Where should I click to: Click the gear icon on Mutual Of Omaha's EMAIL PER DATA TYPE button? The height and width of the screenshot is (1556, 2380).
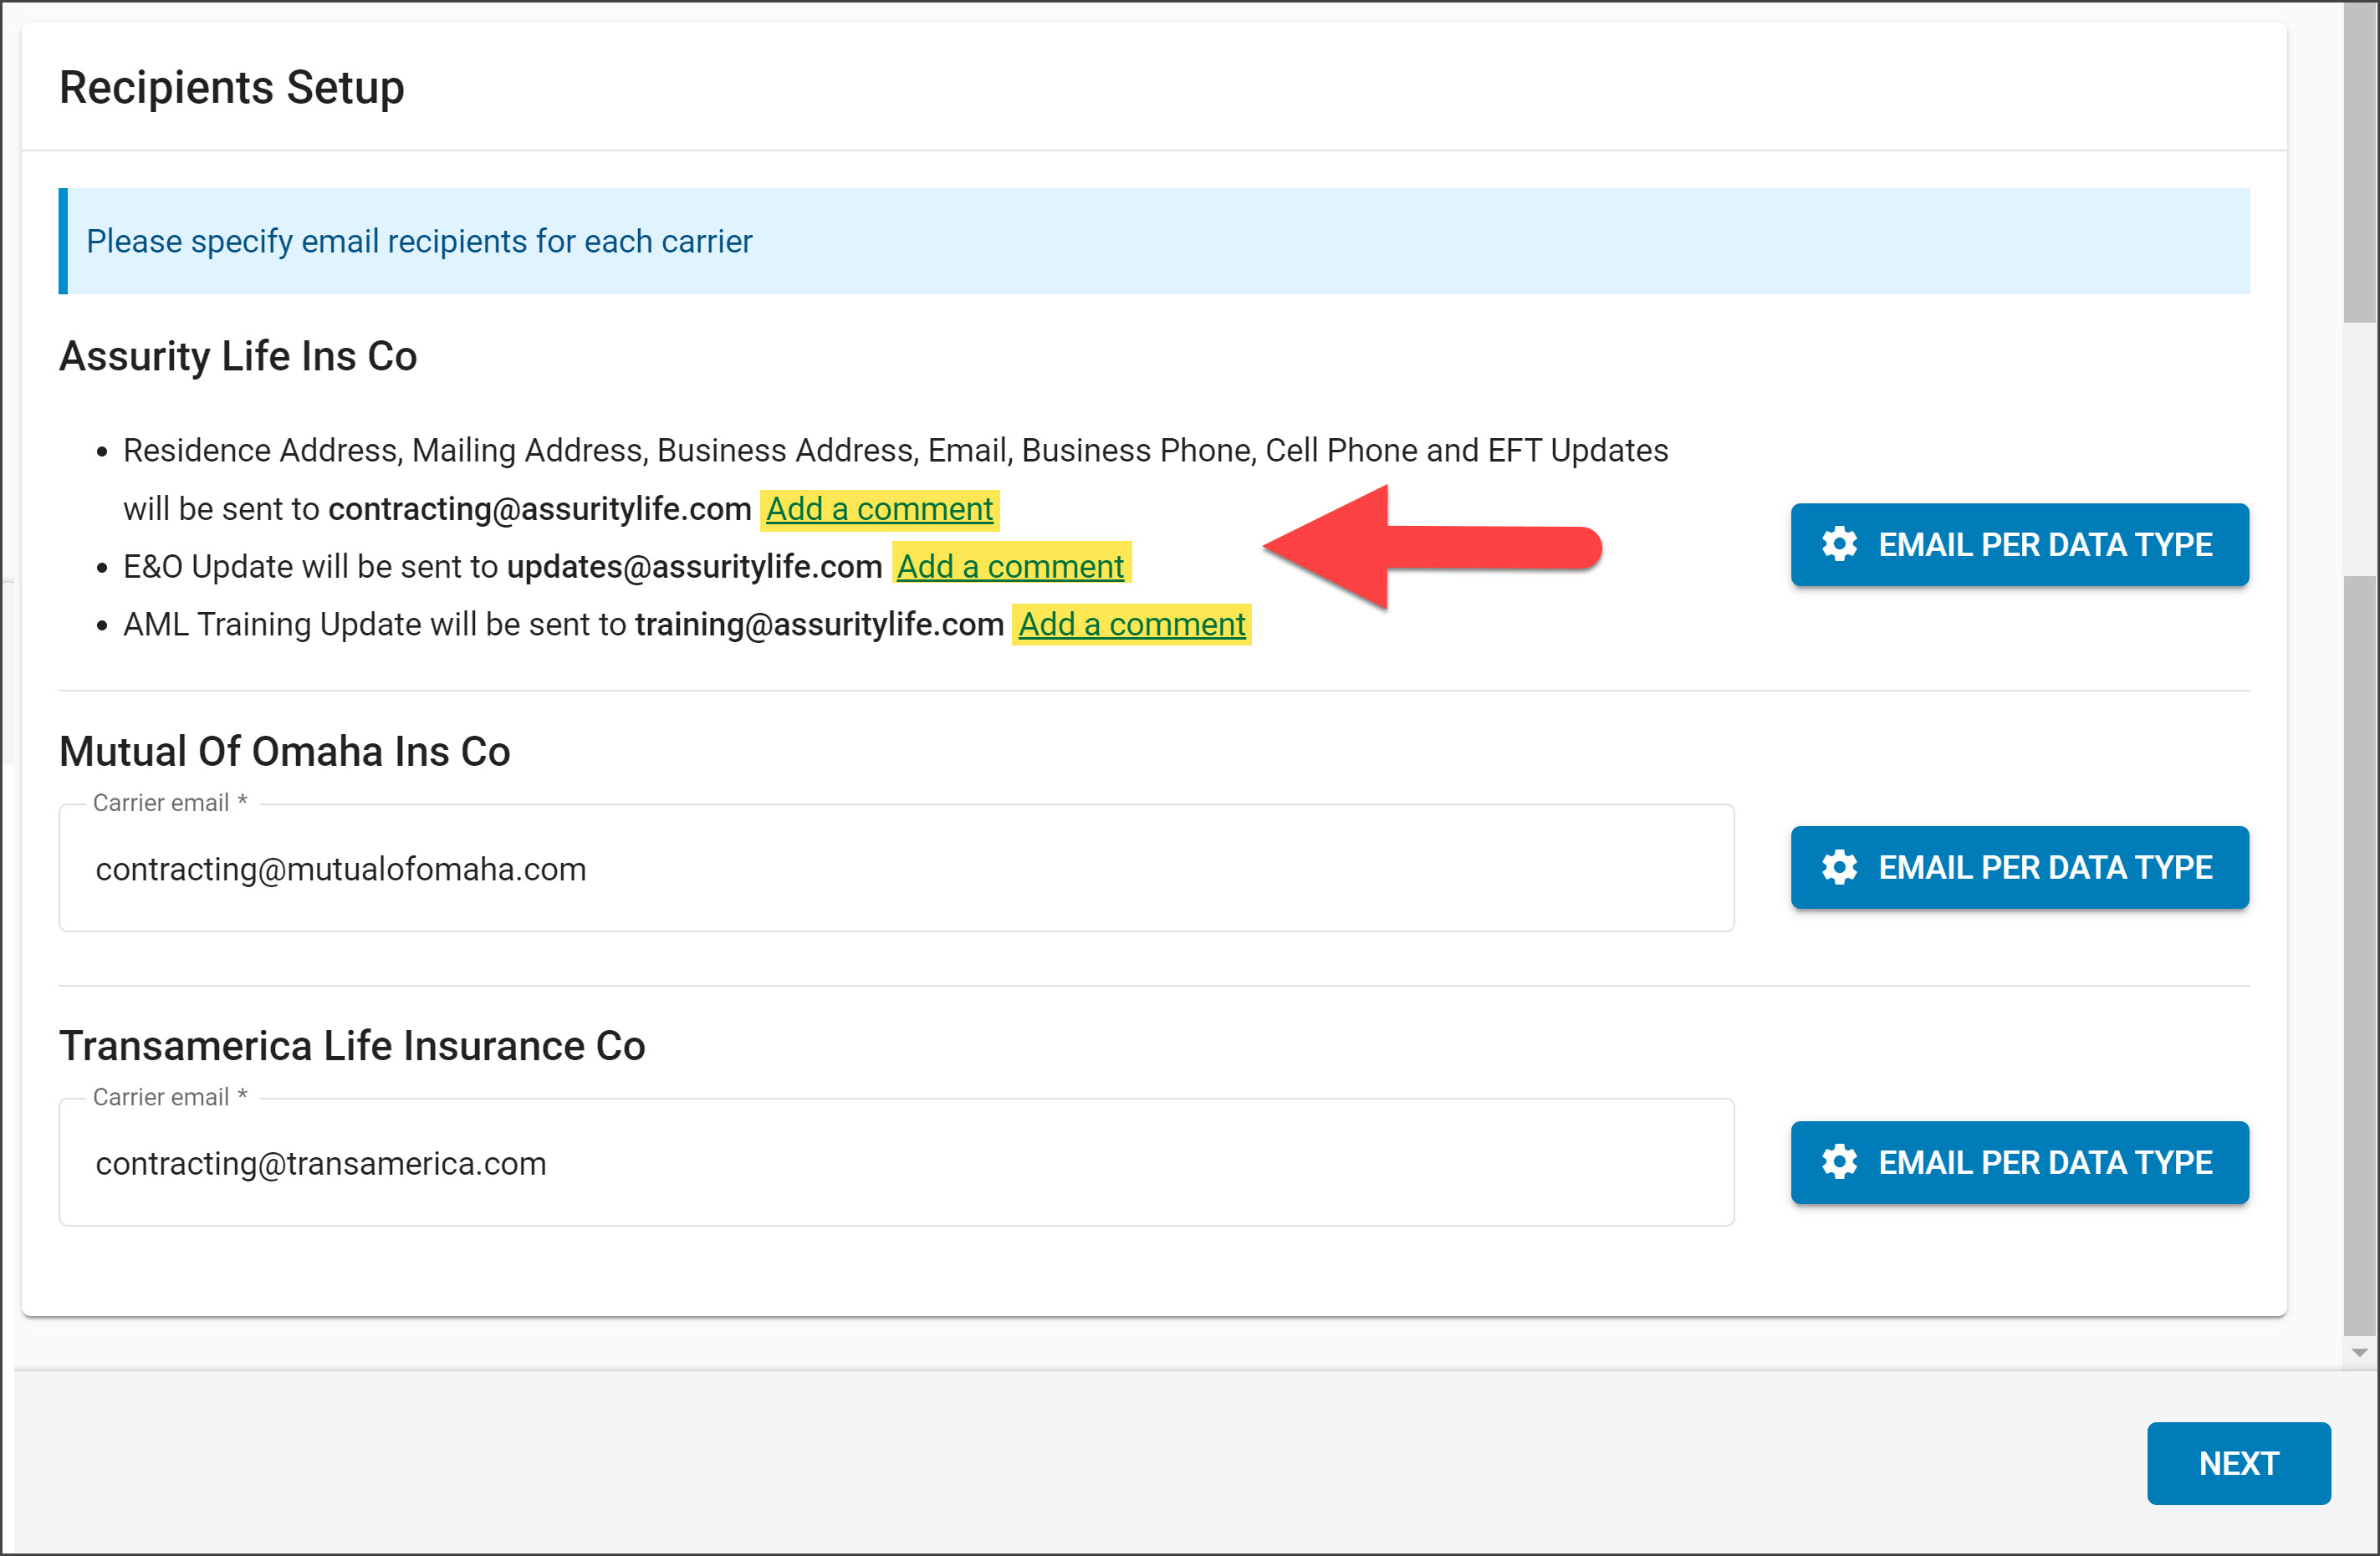coord(1839,868)
